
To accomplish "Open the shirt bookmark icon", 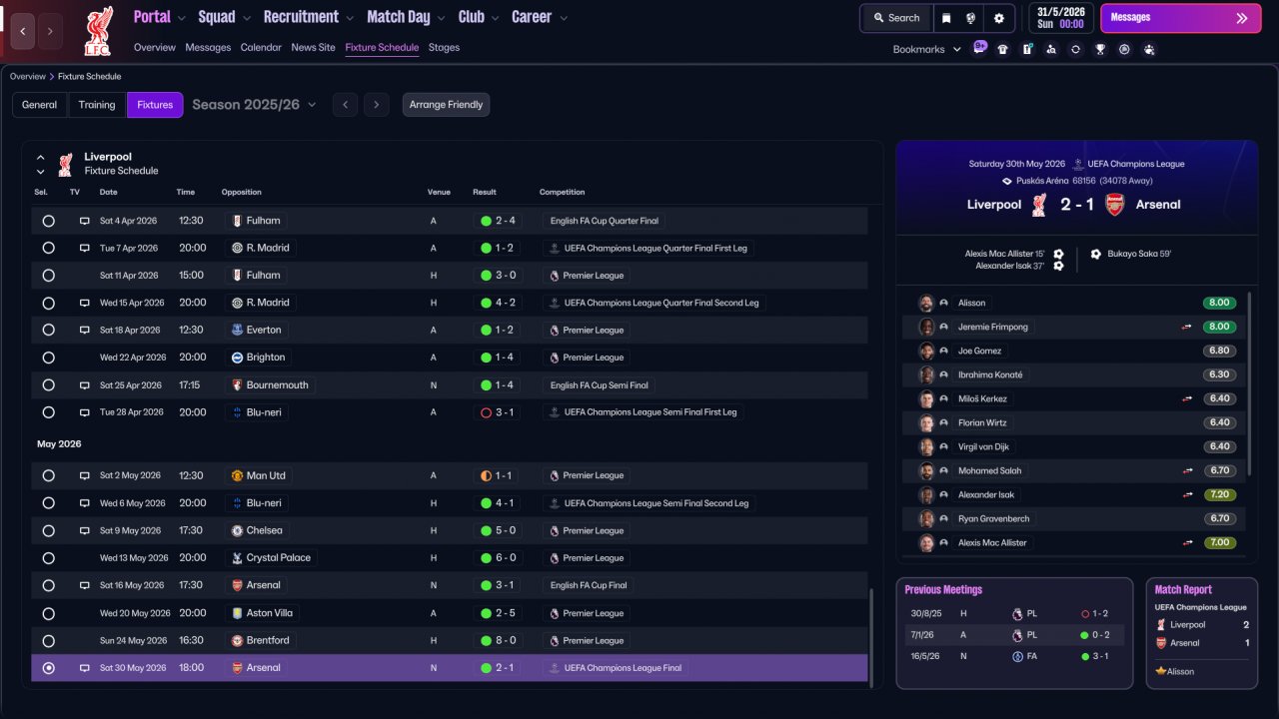I will (1003, 49).
